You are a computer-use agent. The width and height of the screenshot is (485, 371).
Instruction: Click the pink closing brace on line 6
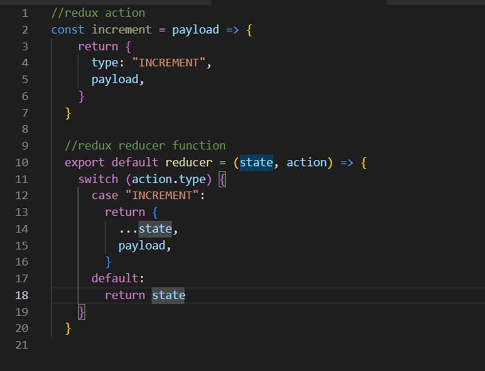coord(82,96)
